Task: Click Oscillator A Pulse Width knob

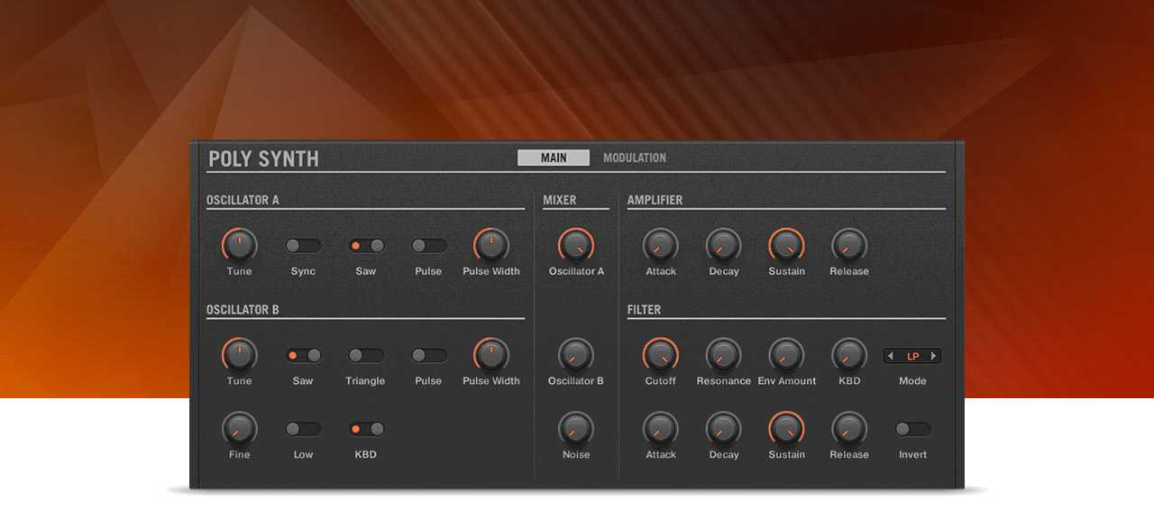Action: 491,245
